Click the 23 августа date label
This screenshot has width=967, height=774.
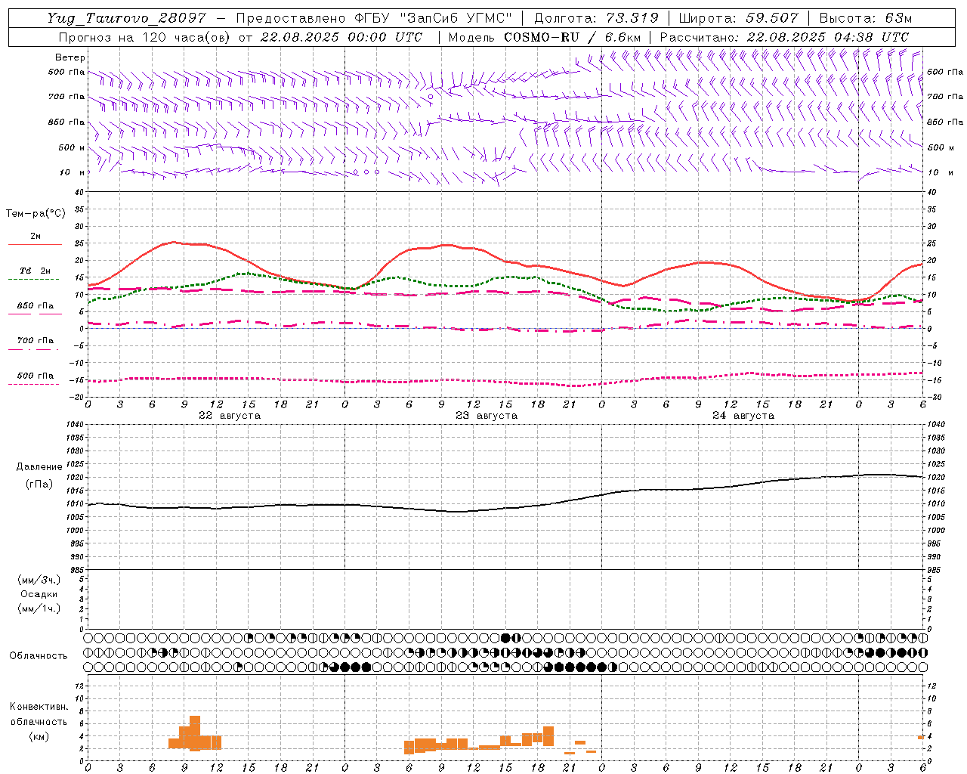(487, 416)
